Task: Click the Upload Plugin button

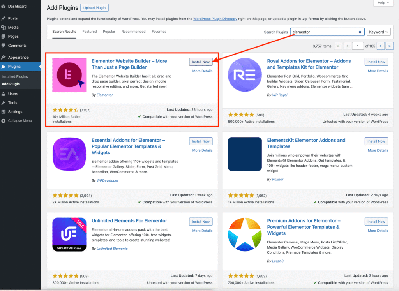Action: point(95,8)
